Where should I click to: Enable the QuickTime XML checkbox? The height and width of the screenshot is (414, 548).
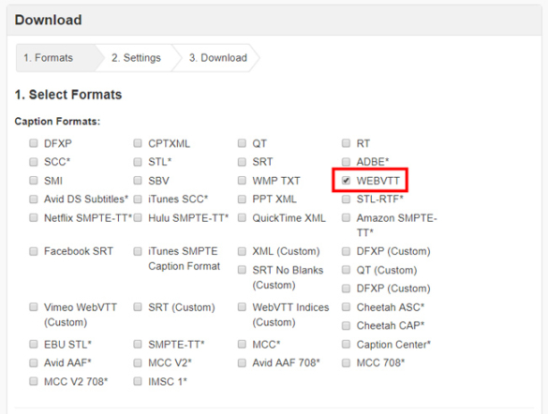click(242, 217)
